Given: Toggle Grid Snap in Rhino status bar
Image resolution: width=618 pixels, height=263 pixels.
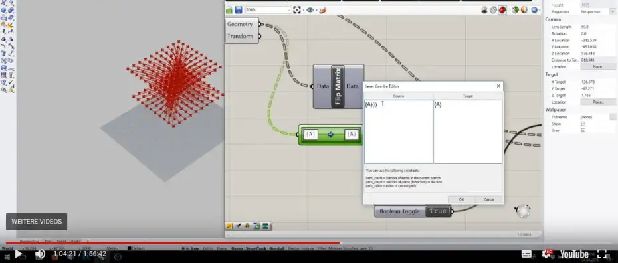Looking at the screenshot, I should [191, 248].
